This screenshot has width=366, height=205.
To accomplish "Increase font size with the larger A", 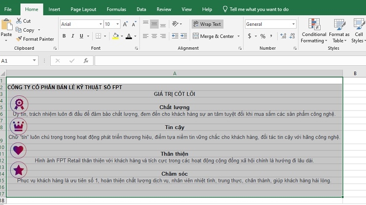I will coord(125,24).
